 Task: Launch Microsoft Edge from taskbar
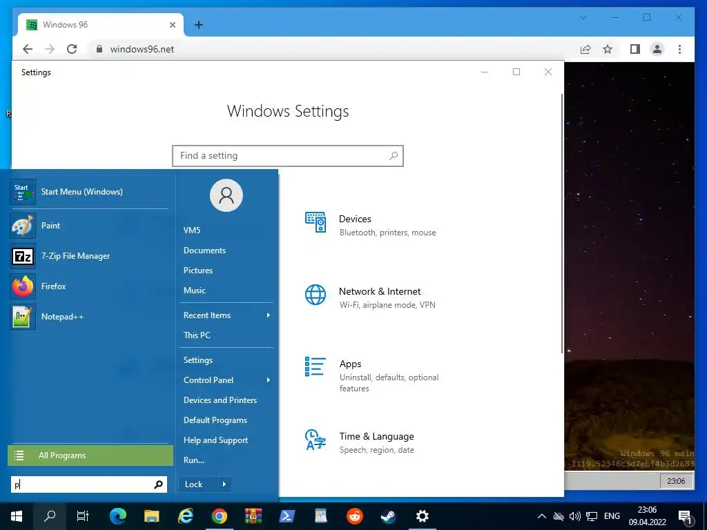pyautogui.click(x=118, y=516)
